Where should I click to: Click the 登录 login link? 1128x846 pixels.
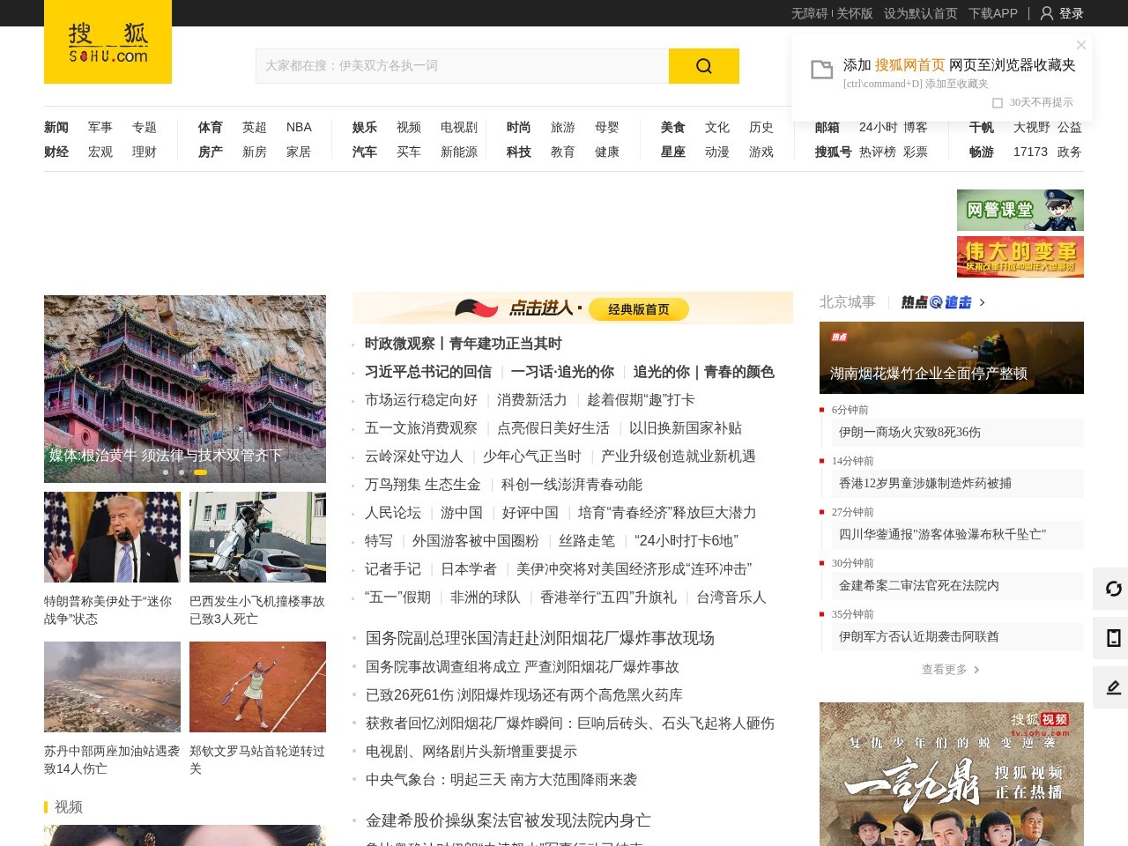1072,13
